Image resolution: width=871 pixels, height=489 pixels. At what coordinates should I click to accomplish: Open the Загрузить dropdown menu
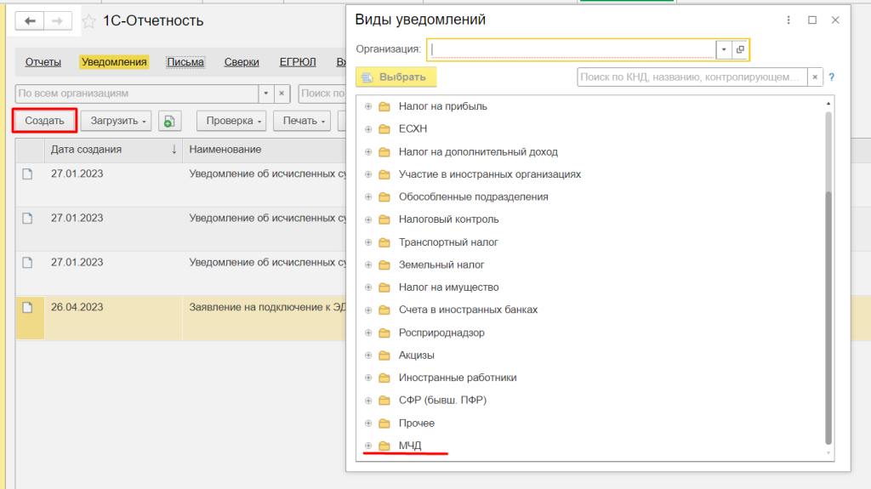tap(116, 121)
